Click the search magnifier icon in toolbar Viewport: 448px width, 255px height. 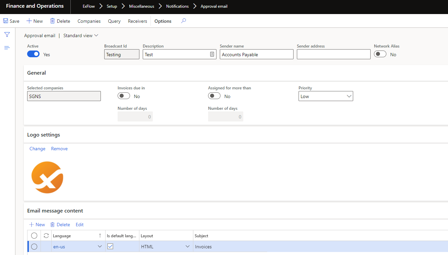[x=183, y=21]
